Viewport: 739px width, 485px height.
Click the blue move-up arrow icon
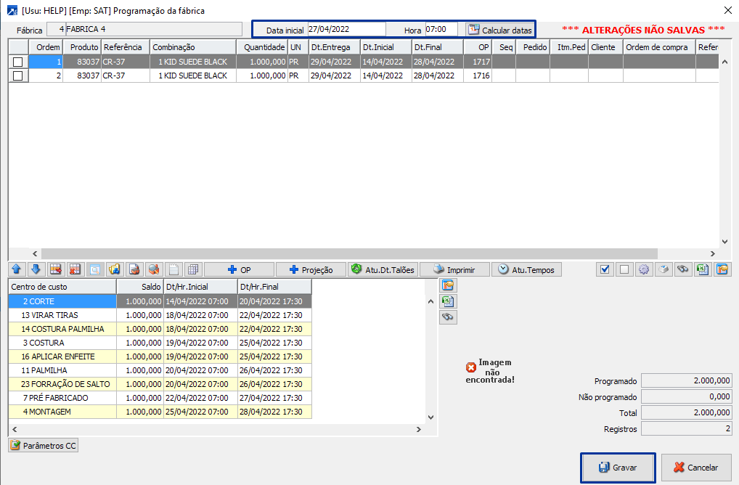[x=17, y=269]
